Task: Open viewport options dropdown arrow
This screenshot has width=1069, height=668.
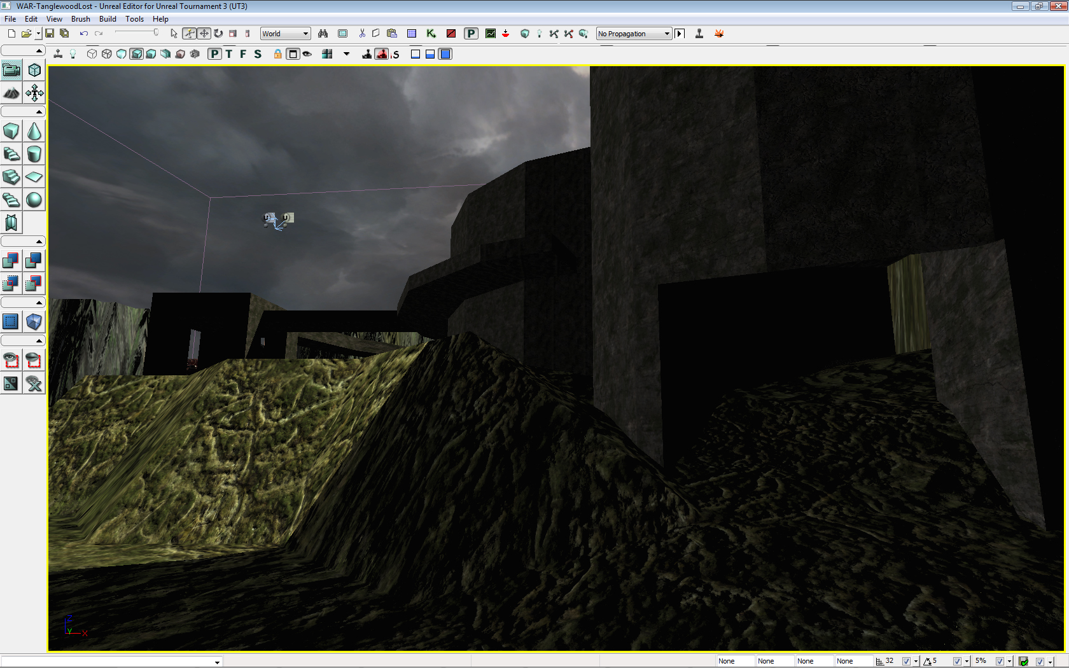Action: pos(347,54)
